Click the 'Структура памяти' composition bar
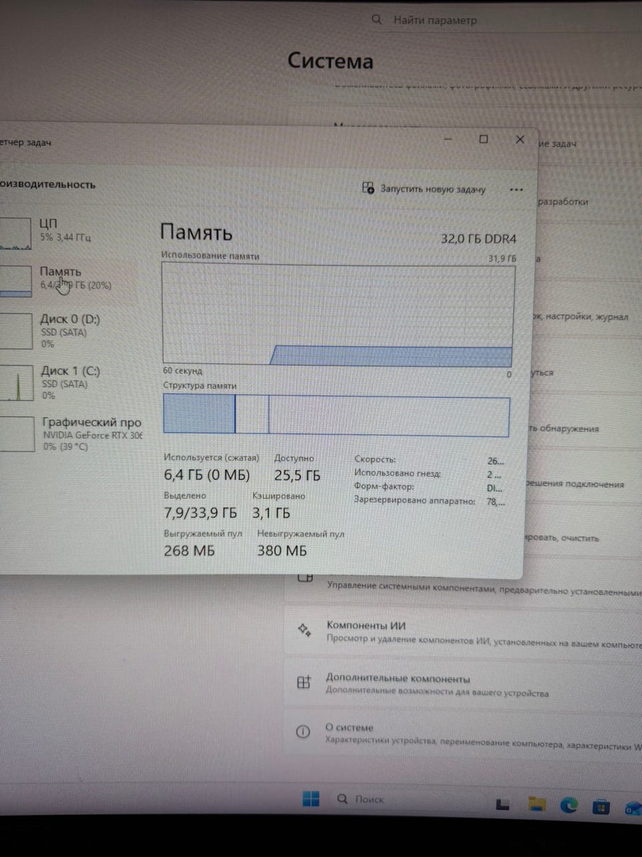The width and height of the screenshot is (642, 857). [336, 415]
